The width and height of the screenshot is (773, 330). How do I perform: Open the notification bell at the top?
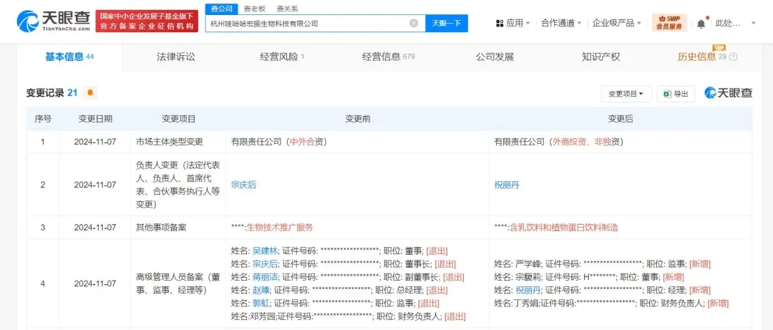tap(701, 23)
